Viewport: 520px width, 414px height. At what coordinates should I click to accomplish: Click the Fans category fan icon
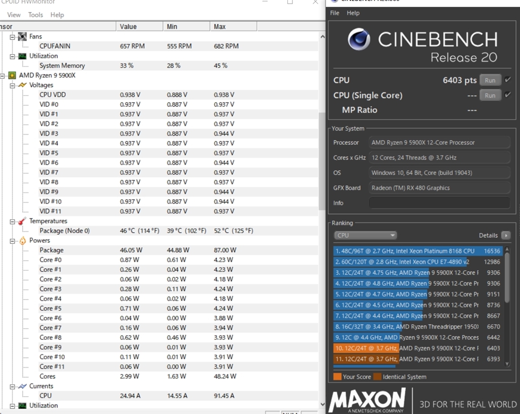[x=22, y=37]
